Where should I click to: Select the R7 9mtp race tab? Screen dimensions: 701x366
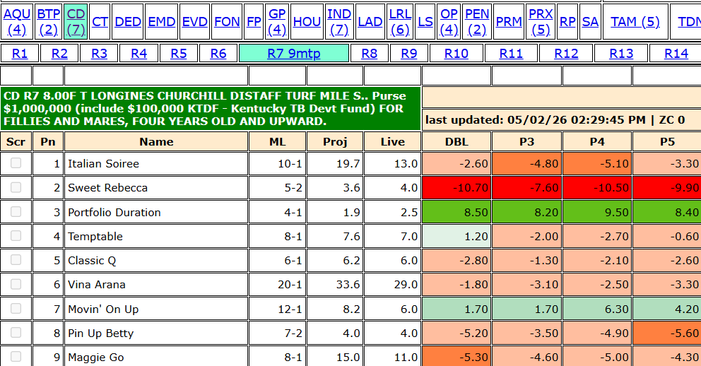point(294,53)
